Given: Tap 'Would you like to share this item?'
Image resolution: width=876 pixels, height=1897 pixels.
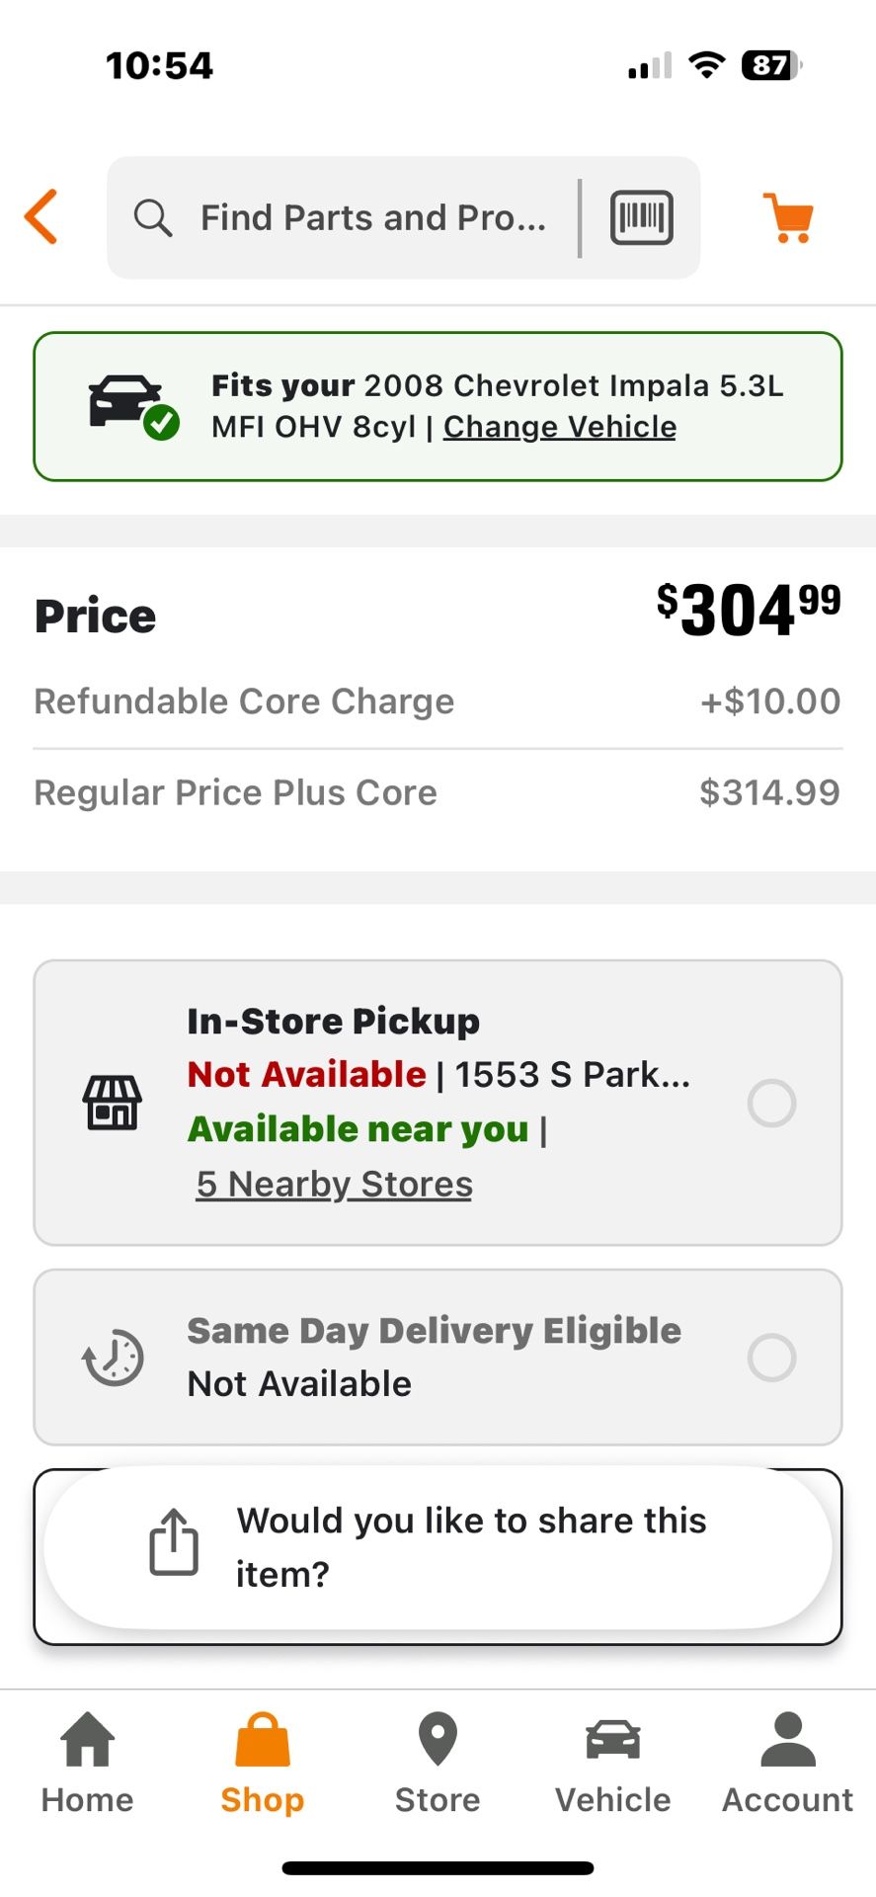Looking at the screenshot, I should tap(471, 1547).
